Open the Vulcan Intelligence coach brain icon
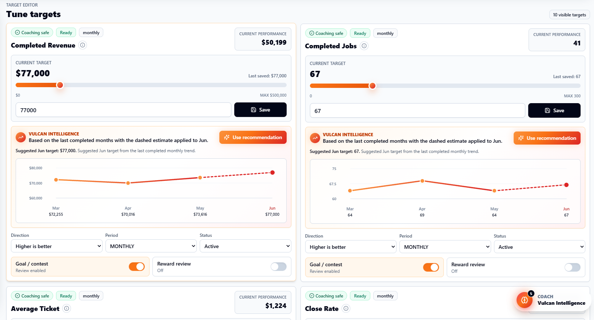This screenshot has height=320, width=594. click(x=525, y=300)
